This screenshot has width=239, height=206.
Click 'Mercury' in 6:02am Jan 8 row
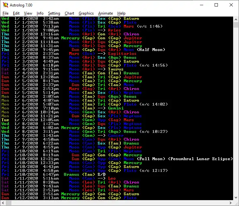coord(70,128)
